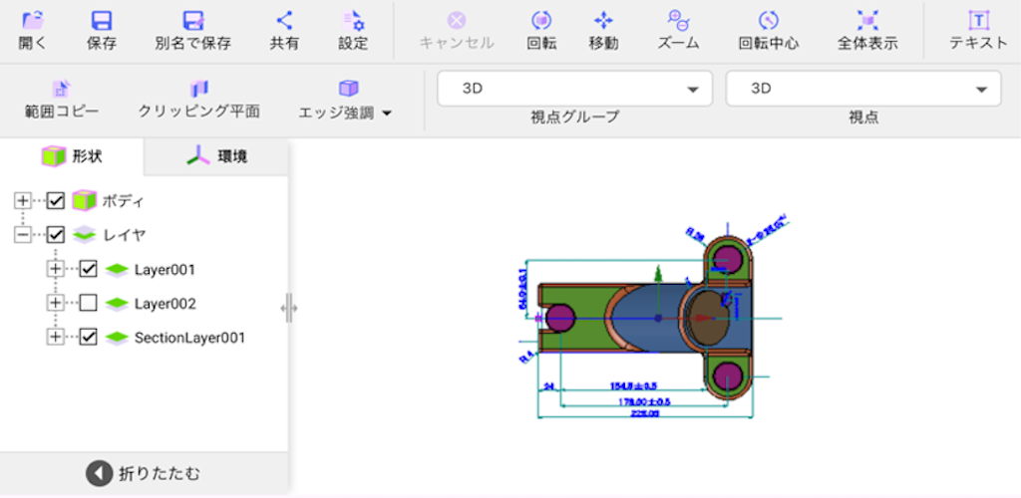Fit view using 全体表示

pos(867,32)
